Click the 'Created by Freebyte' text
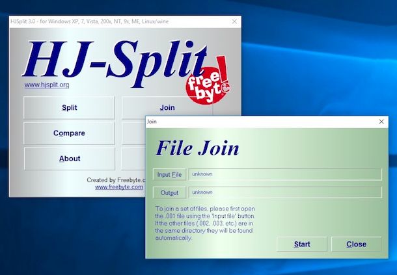This screenshot has height=275, width=397. coord(116,180)
